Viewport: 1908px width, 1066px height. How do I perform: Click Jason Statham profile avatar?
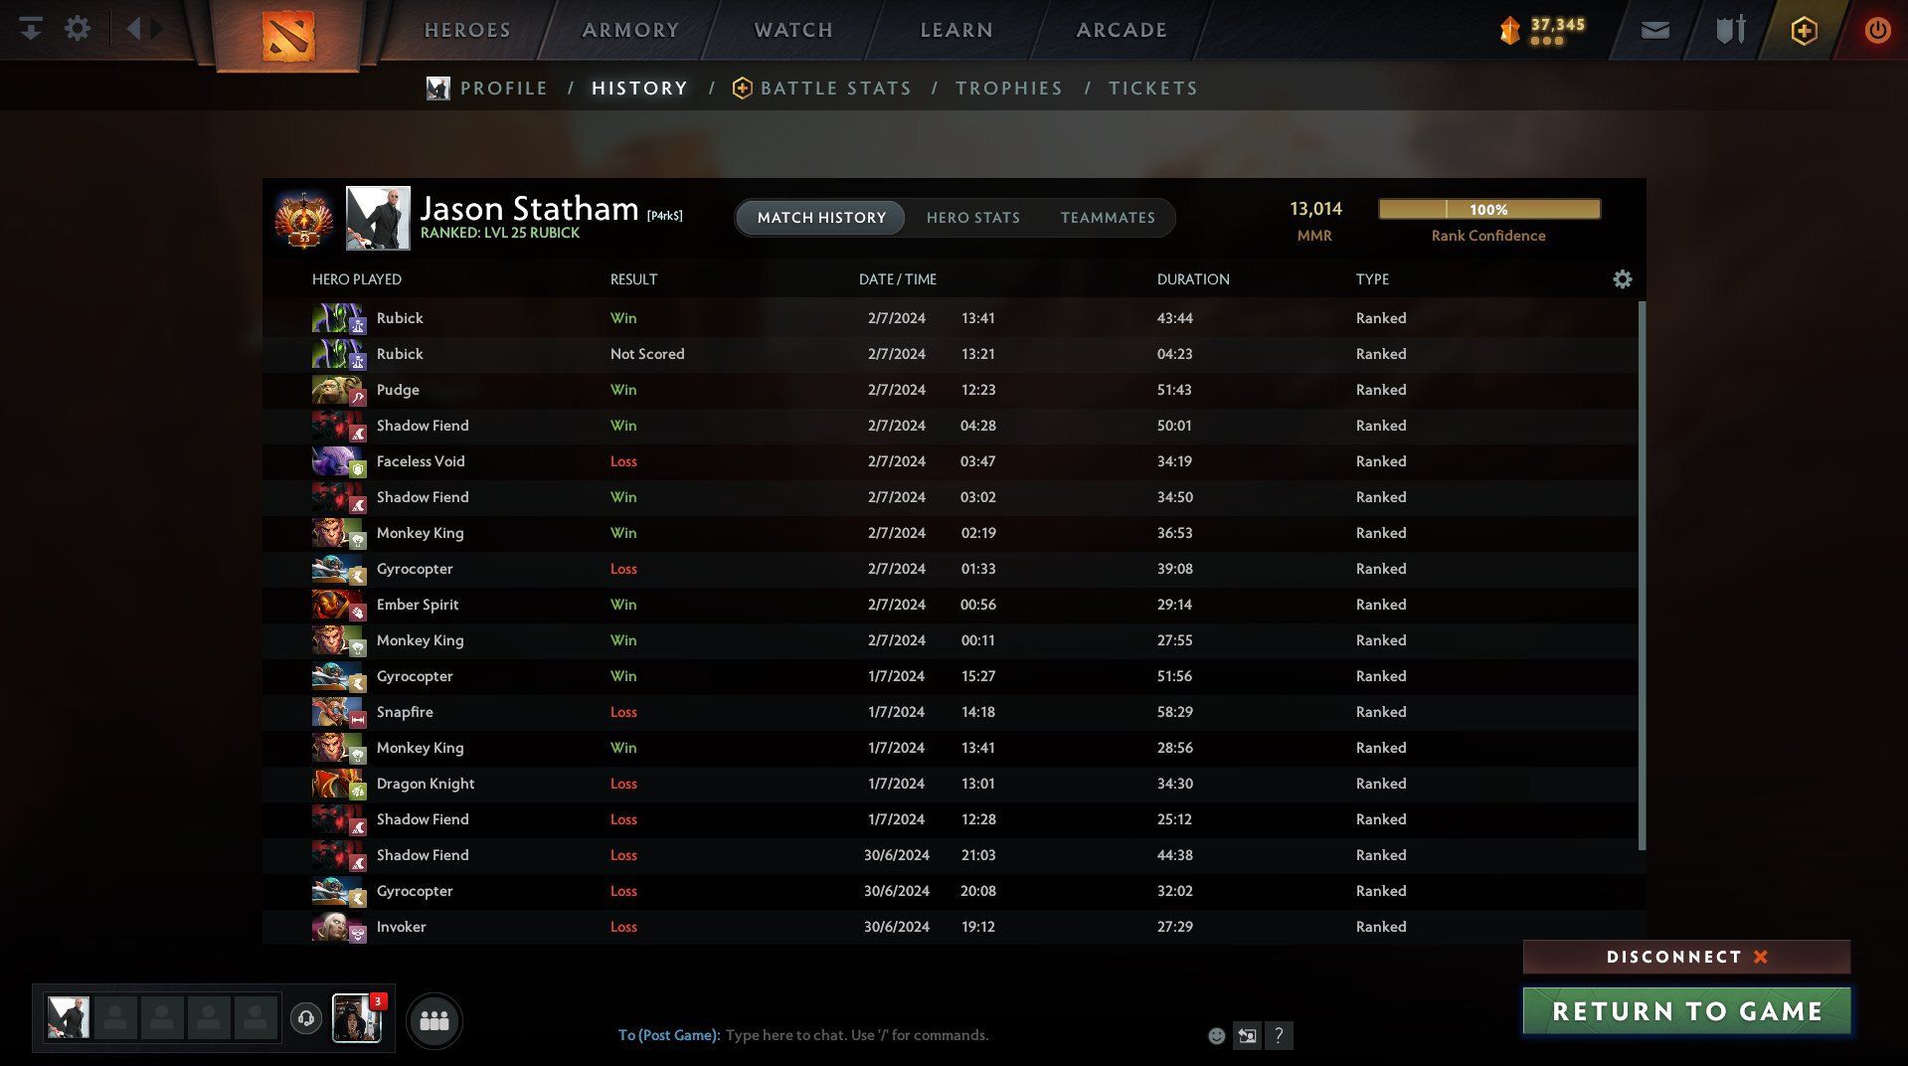tap(378, 218)
